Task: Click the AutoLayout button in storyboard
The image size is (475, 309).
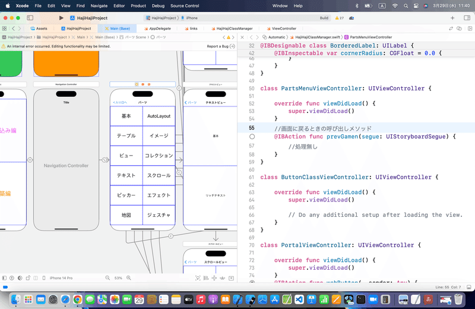Action: pyautogui.click(x=159, y=116)
